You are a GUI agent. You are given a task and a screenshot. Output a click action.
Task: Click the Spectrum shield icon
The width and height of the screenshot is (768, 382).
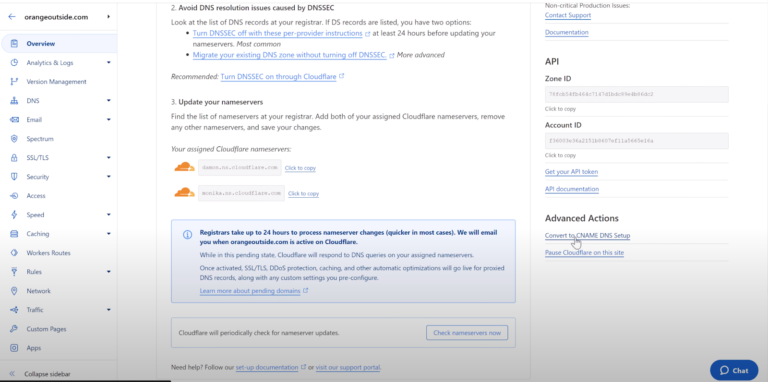tap(14, 139)
